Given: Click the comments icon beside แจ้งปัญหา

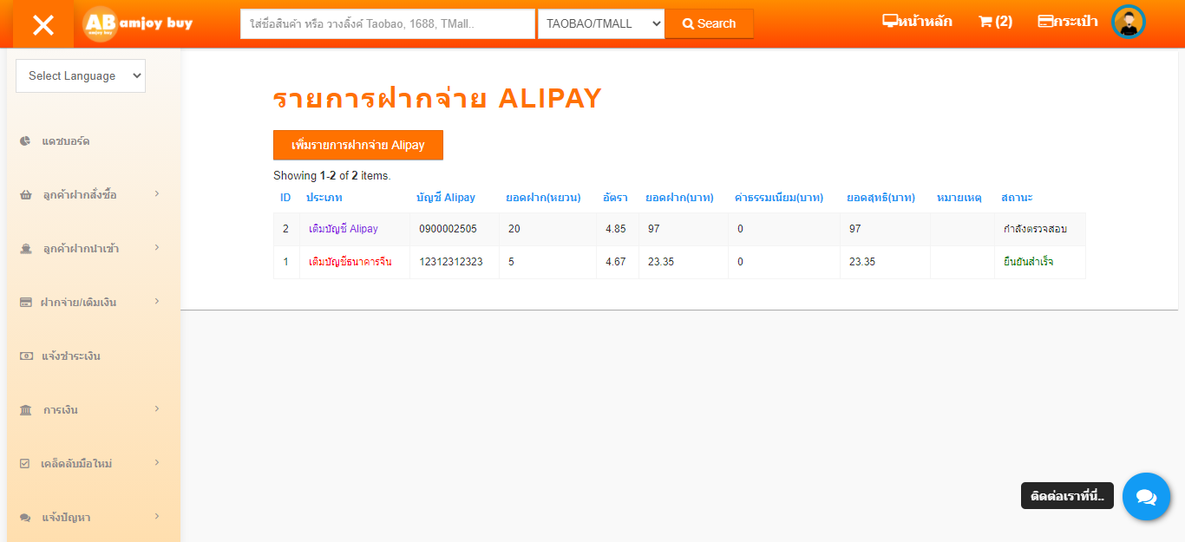Looking at the screenshot, I should point(25,518).
